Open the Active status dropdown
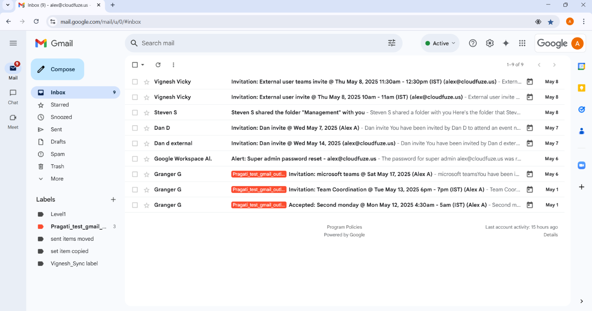Image resolution: width=592 pixels, height=311 pixels. coord(440,43)
